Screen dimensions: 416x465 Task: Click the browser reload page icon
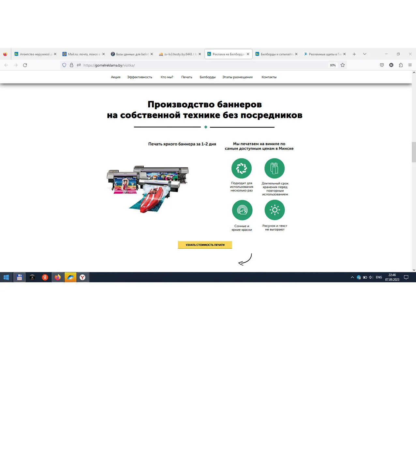(25, 65)
